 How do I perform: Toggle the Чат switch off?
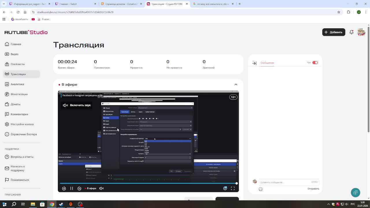(315, 63)
